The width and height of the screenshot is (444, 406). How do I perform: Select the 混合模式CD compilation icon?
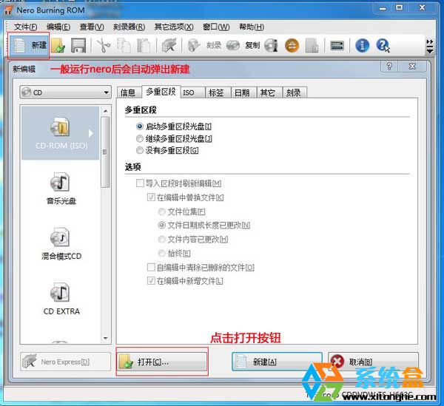pos(61,243)
